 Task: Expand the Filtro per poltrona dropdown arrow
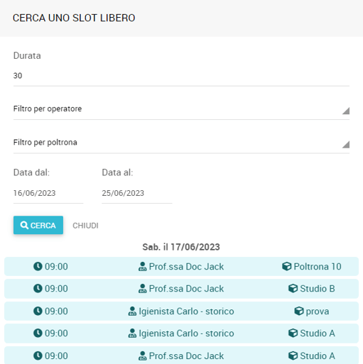tap(346, 144)
